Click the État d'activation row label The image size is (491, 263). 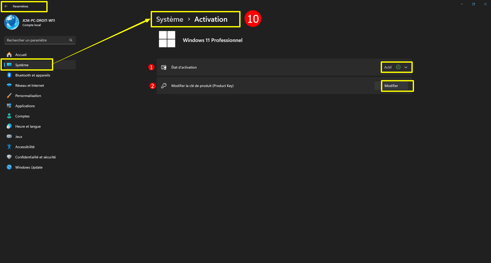coord(184,67)
